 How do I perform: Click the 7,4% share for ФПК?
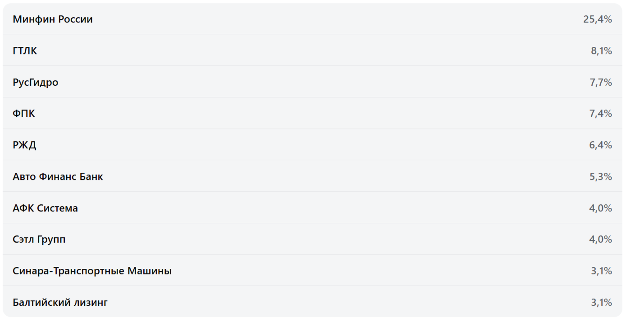coord(601,114)
